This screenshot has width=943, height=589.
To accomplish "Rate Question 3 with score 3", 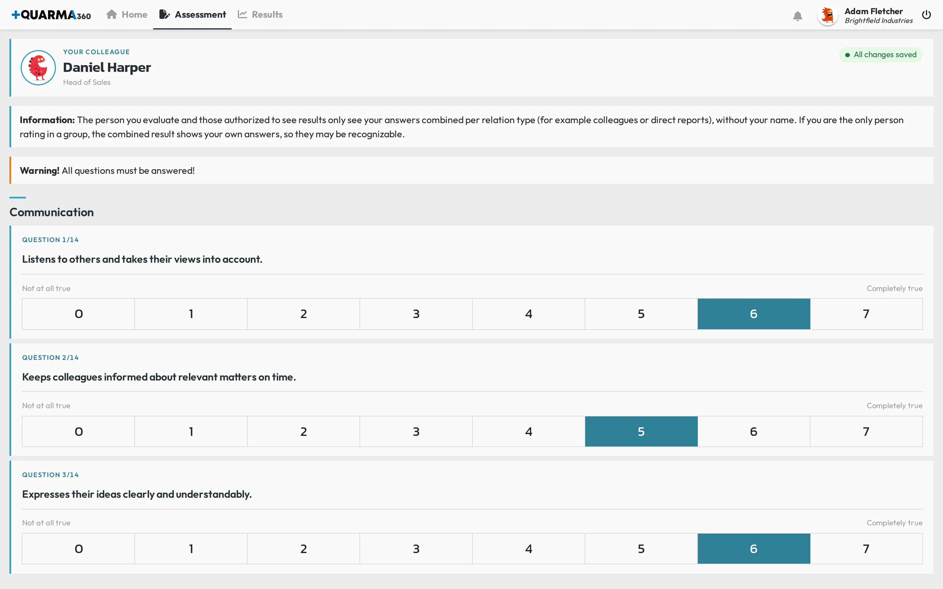I will pos(416,549).
